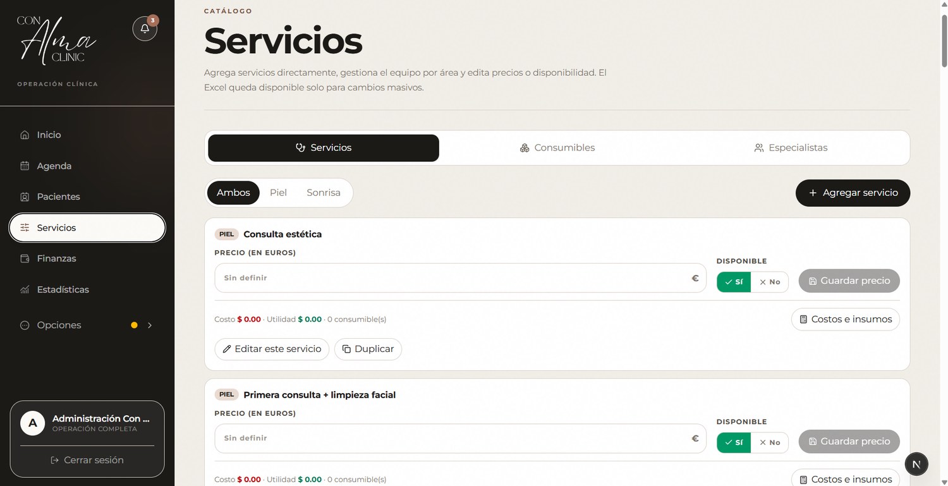This screenshot has height=486, width=948.
Task: Filter services by Piel
Action: point(278,193)
